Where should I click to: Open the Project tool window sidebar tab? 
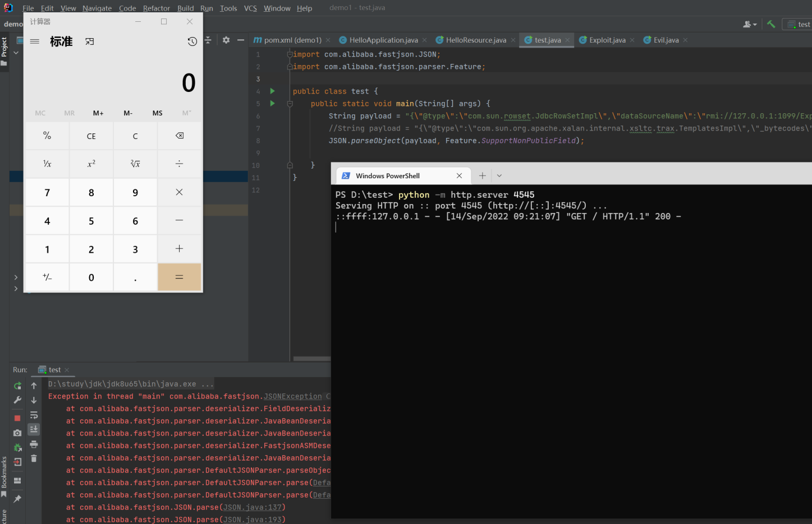4,52
